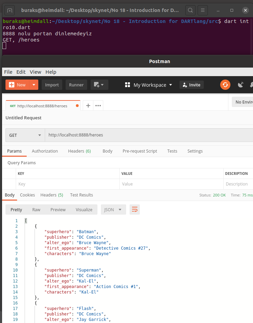The image size is (253, 323).
Task: Add a new request tab with plus
Action: point(88,106)
